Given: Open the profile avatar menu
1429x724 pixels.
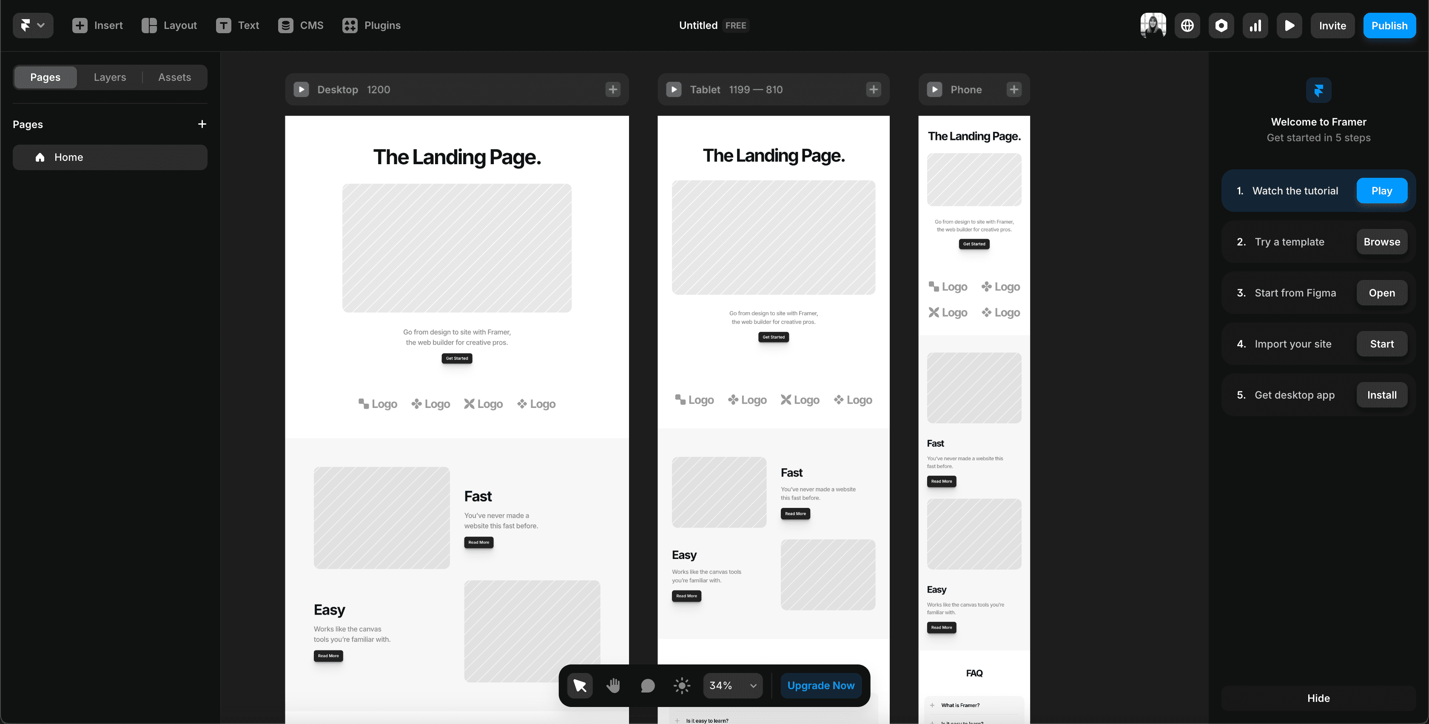Looking at the screenshot, I should pyautogui.click(x=1153, y=25).
